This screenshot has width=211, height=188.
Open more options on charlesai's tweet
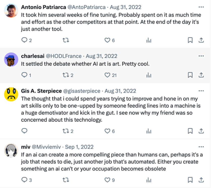pyautogui.click(x=201, y=56)
